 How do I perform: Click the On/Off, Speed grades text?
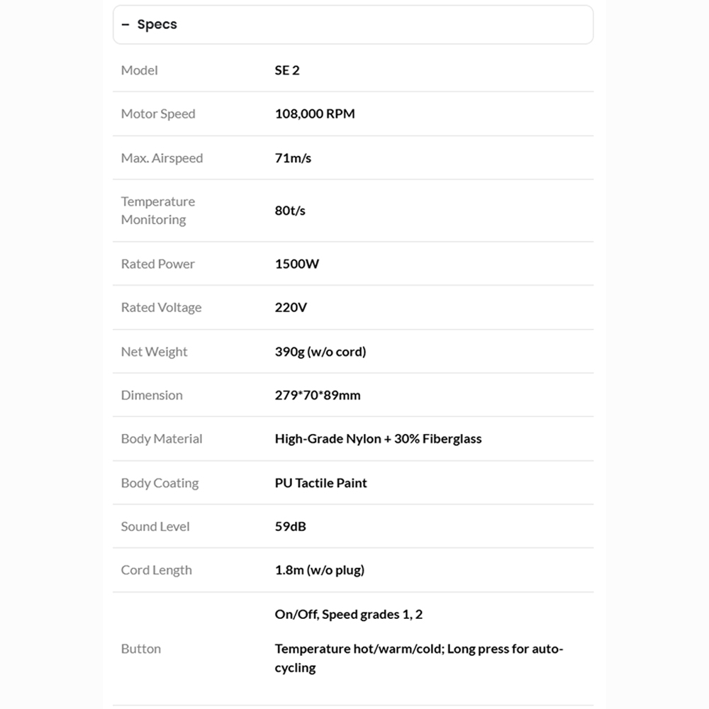(349, 614)
